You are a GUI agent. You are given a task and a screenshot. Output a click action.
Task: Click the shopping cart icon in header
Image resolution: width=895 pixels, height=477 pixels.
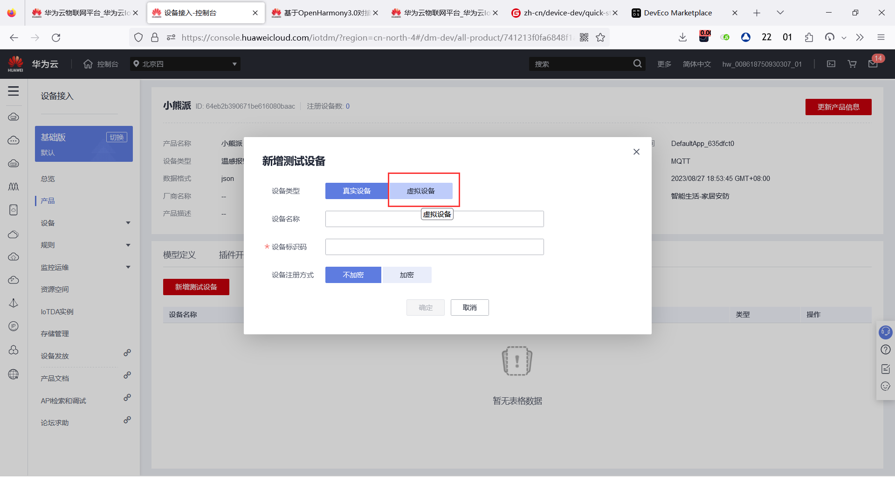coord(852,64)
